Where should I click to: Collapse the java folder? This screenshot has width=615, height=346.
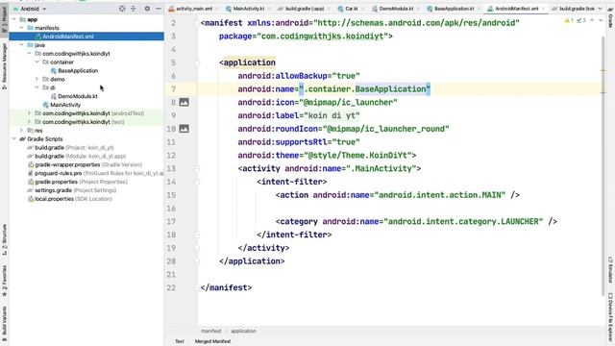[x=22, y=45]
